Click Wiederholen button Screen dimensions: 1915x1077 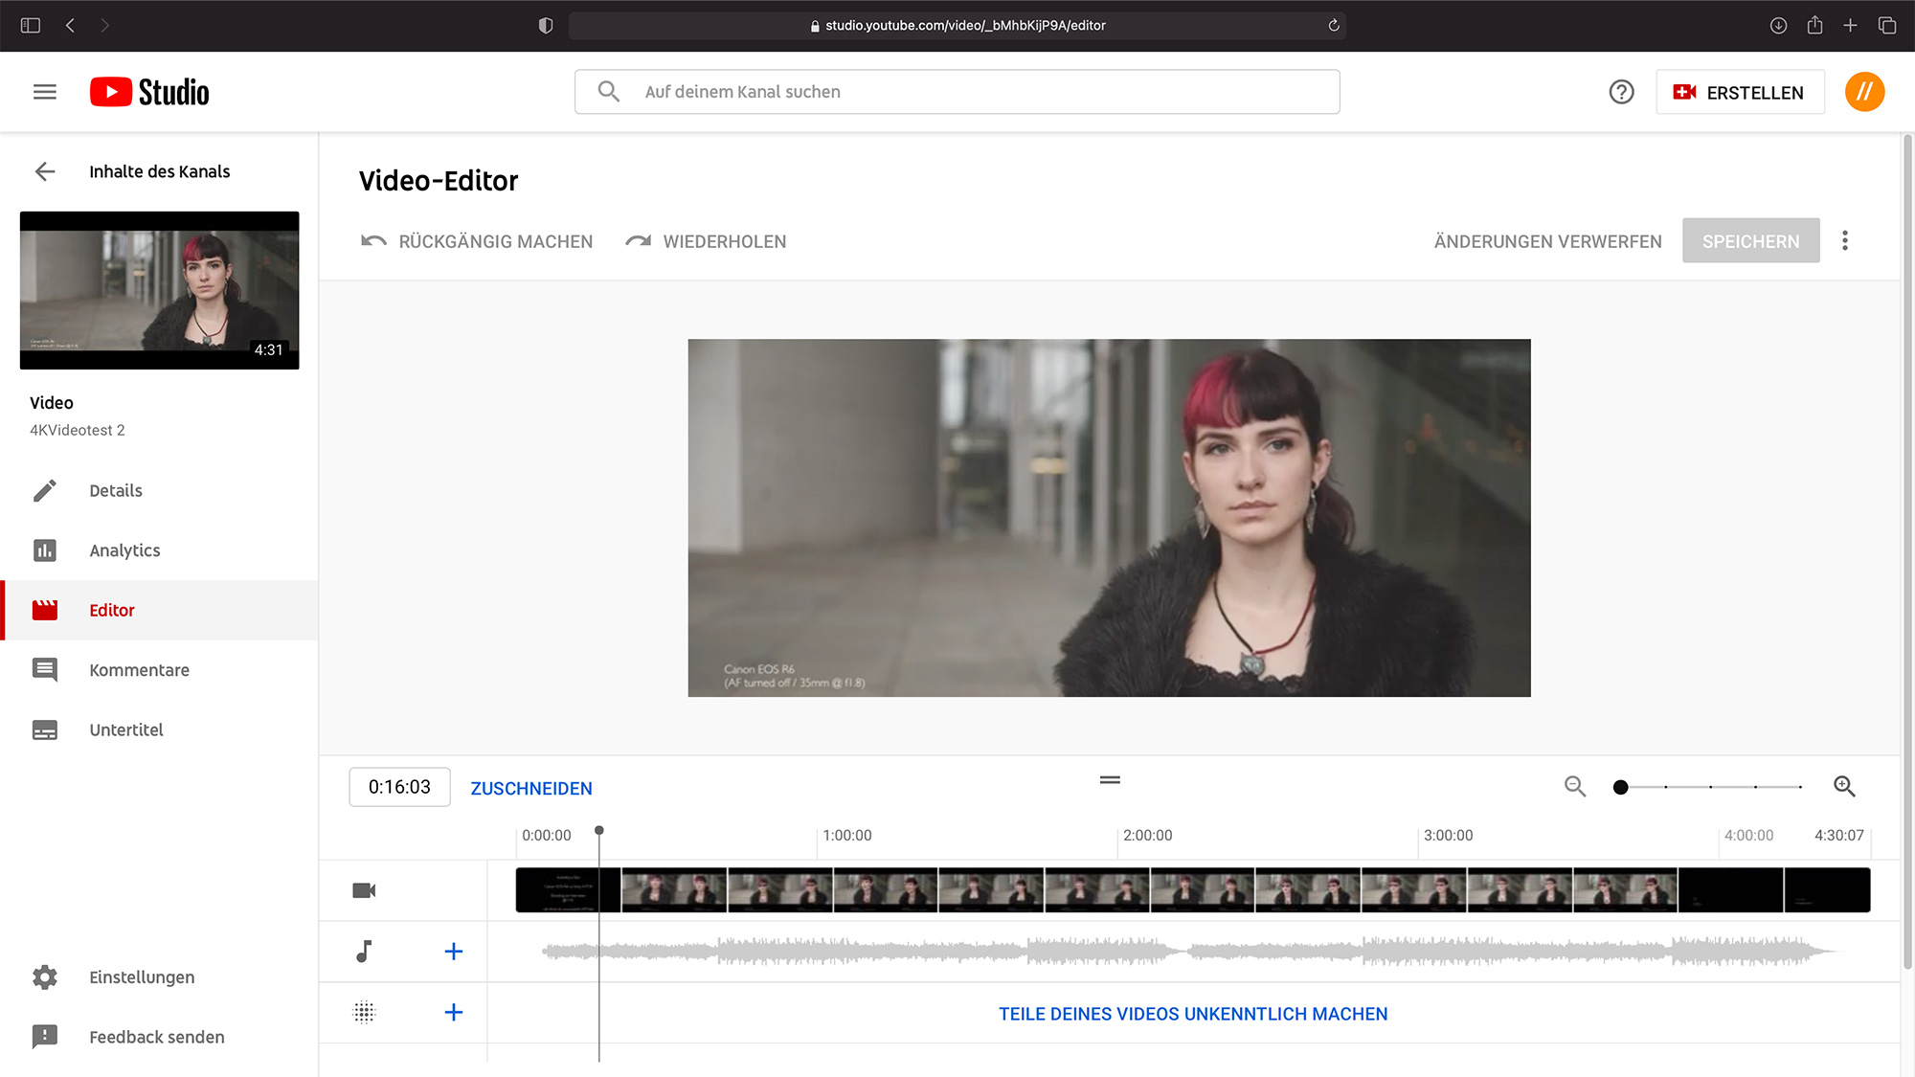tap(706, 241)
